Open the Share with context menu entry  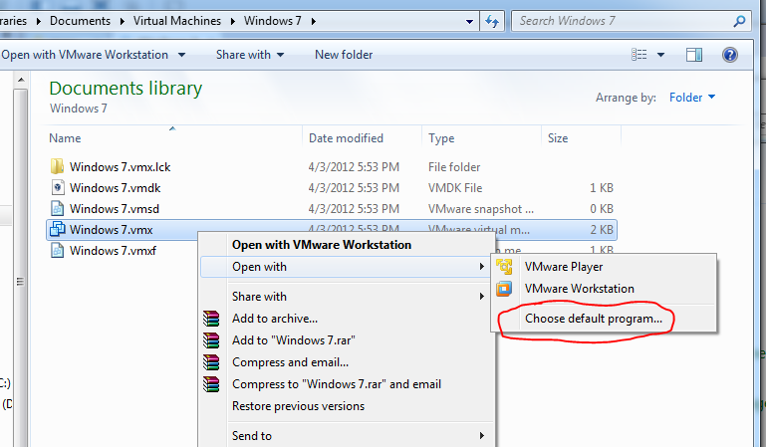click(346, 297)
